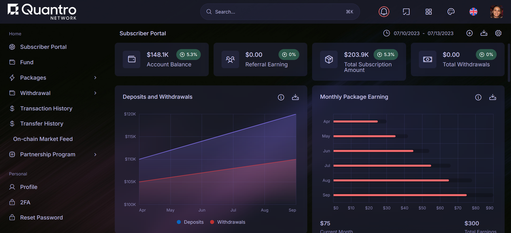511x233 pixels.
Task: Click the add plus icon near date range
Action: coord(469,33)
